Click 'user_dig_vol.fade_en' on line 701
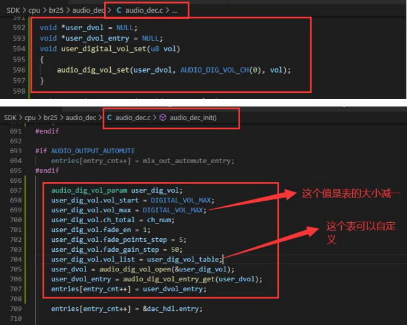This screenshot has height=325, width=407. (x=91, y=230)
